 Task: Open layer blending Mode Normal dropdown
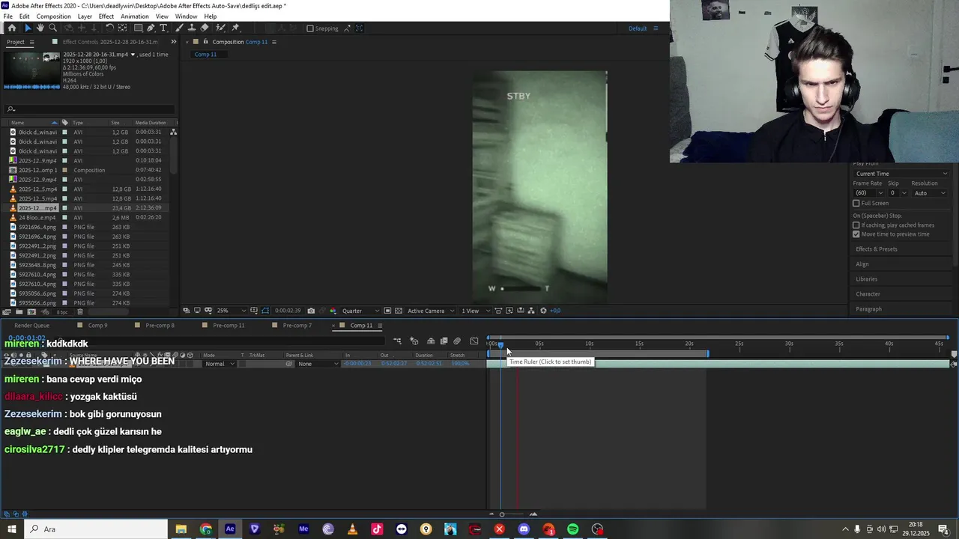pyautogui.click(x=220, y=364)
